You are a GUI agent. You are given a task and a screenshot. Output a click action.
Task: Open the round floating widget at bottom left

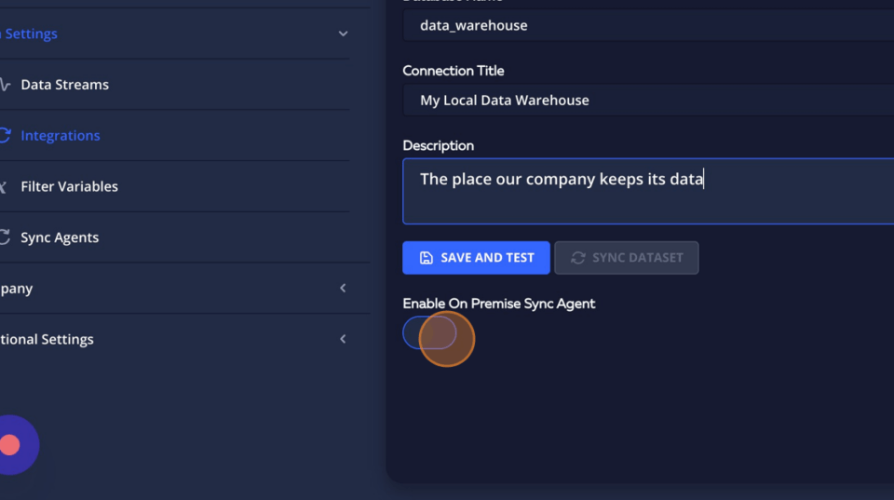tap(11, 445)
